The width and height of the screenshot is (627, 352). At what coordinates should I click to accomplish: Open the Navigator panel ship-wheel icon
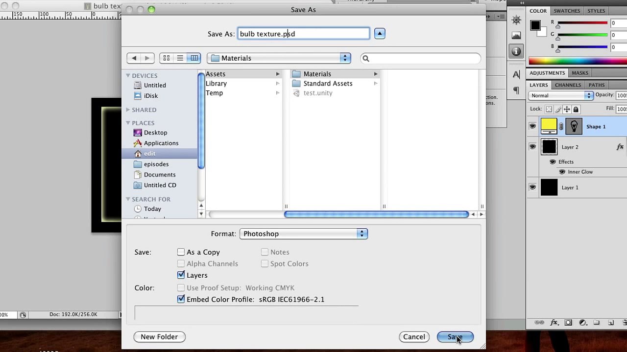[516, 20]
